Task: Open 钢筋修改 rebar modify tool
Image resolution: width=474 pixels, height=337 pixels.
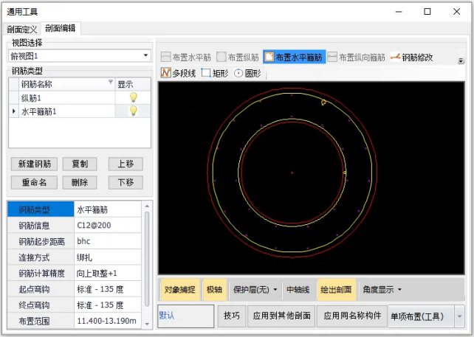Action: point(412,57)
